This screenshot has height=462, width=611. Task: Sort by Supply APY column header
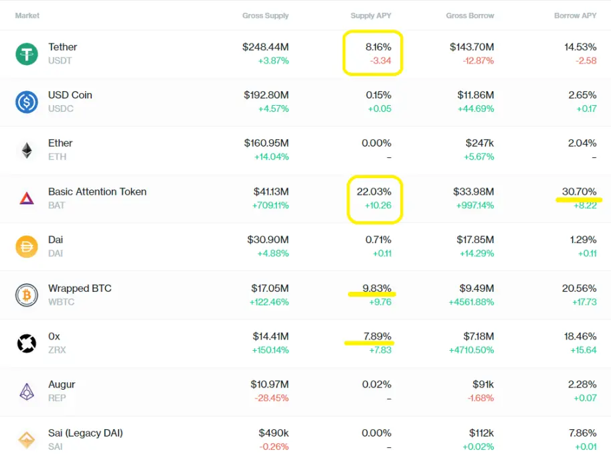371,15
